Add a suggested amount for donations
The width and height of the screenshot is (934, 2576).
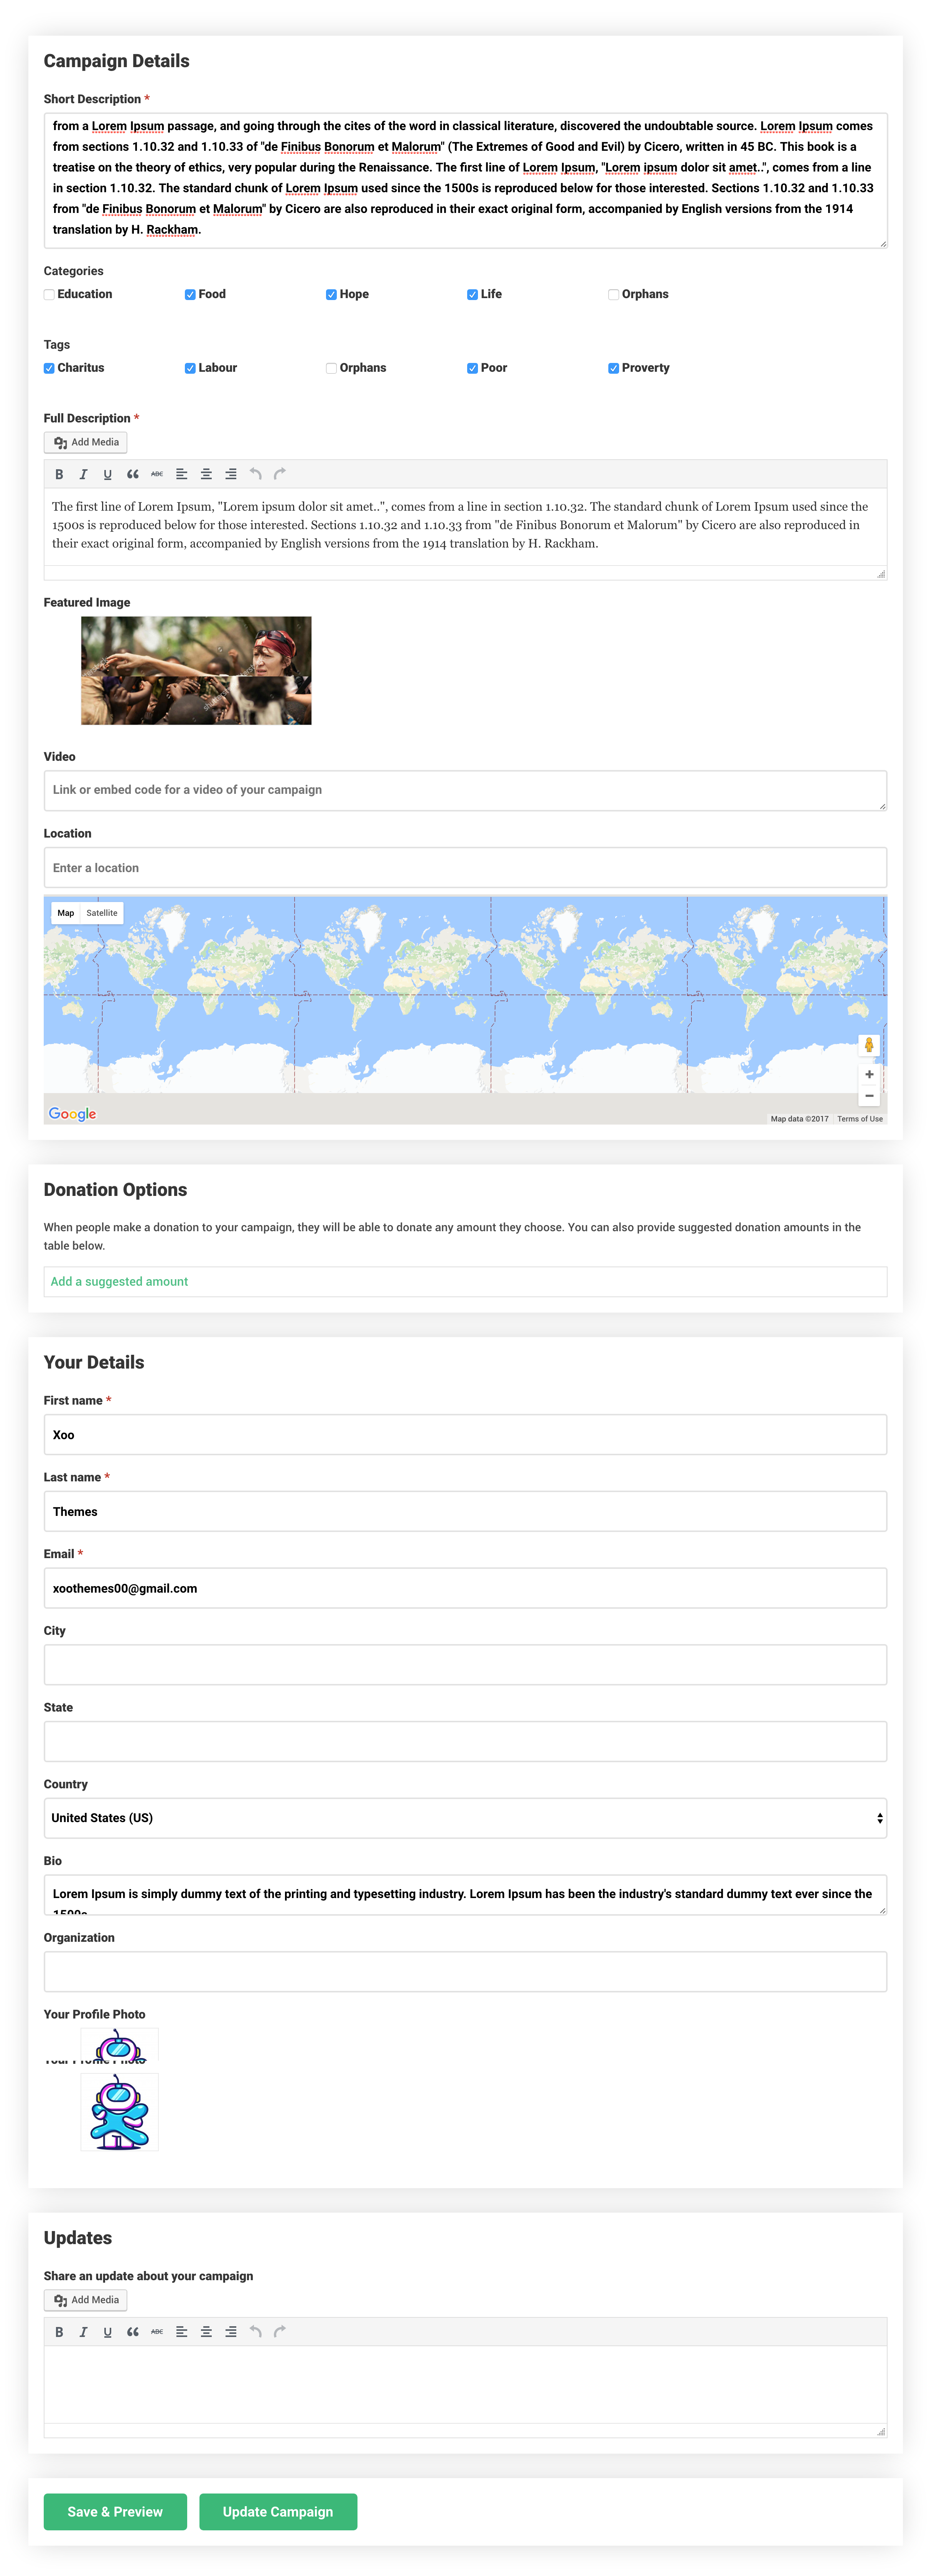click(x=119, y=1282)
